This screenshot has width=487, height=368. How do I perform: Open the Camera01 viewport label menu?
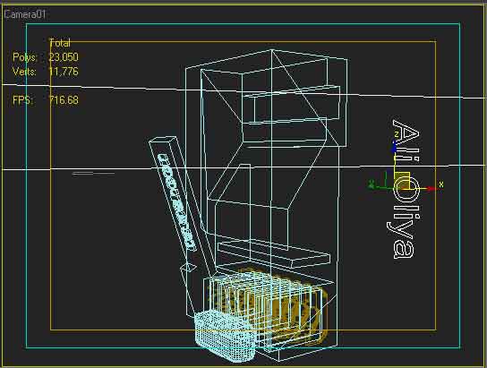point(25,14)
